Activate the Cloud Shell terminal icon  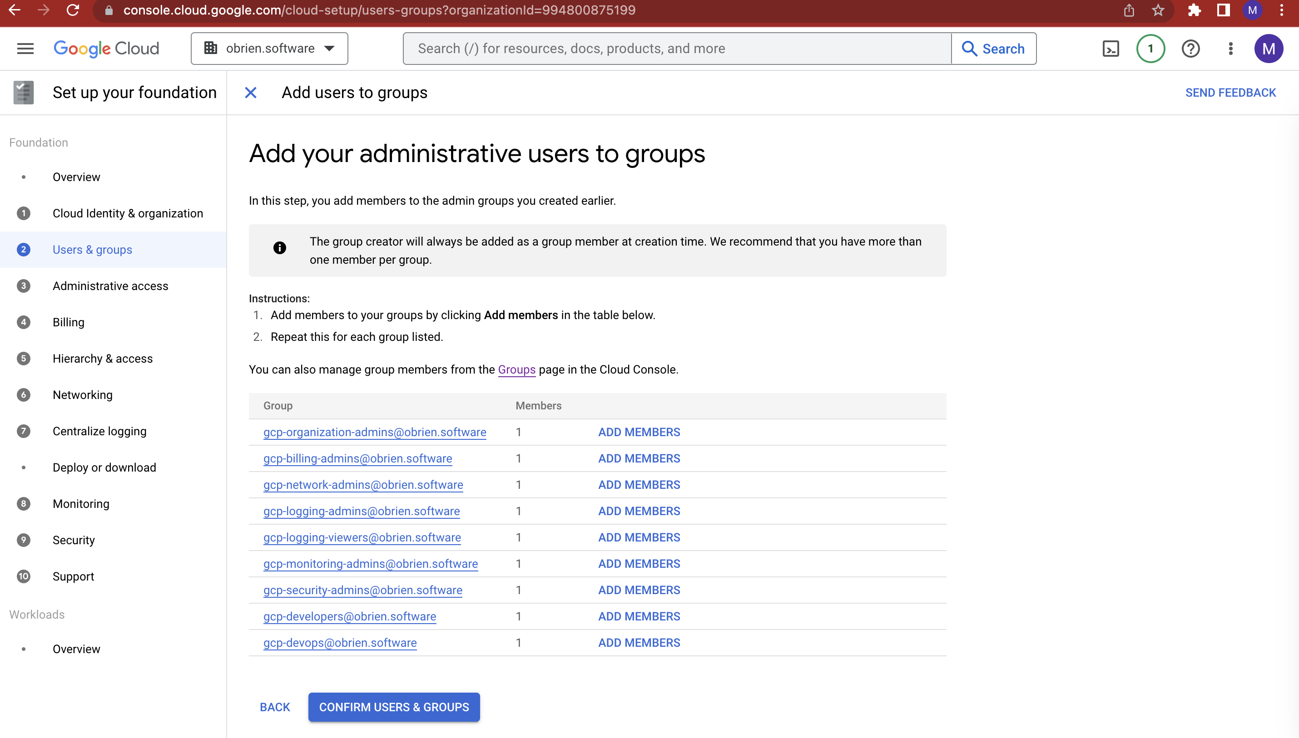click(x=1111, y=48)
